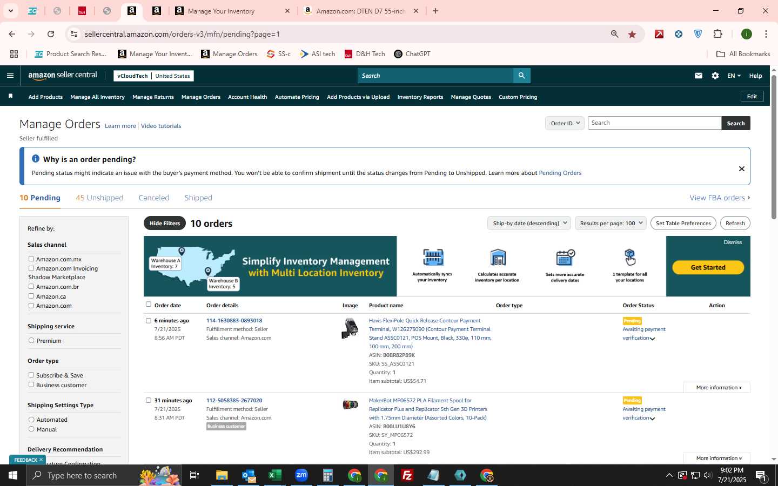Open File Explorer from the taskbar
The width and height of the screenshot is (778, 486).
(222, 475)
